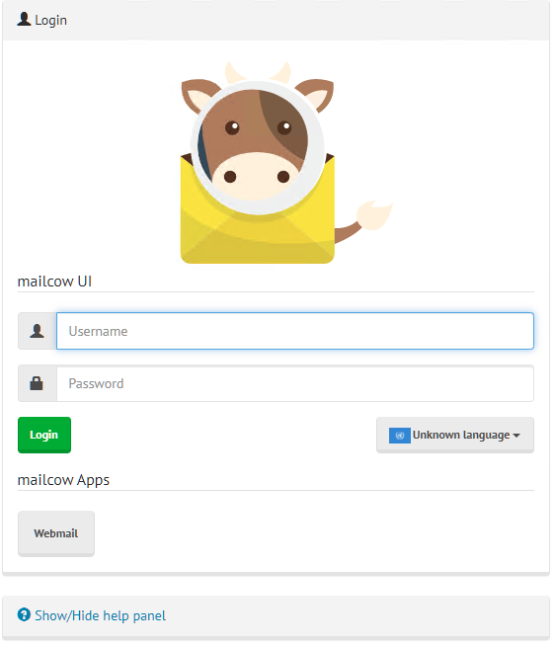Viewport: 555px width, 646px height.
Task: Click the Login panel header text
Action: click(50, 20)
